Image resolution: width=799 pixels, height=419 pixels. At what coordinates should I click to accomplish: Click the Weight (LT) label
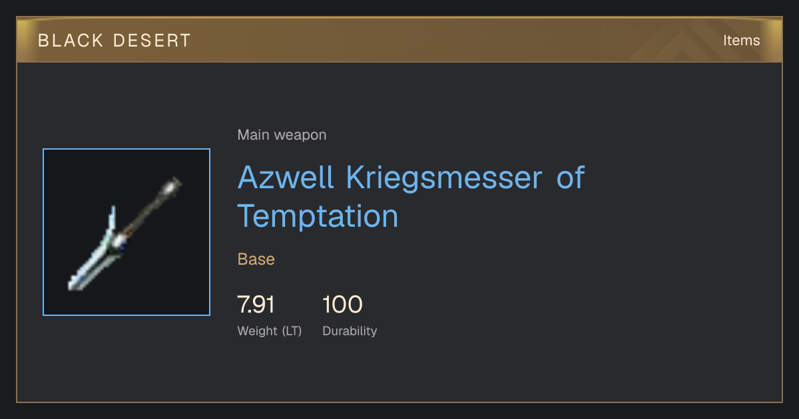coord(270,331)
